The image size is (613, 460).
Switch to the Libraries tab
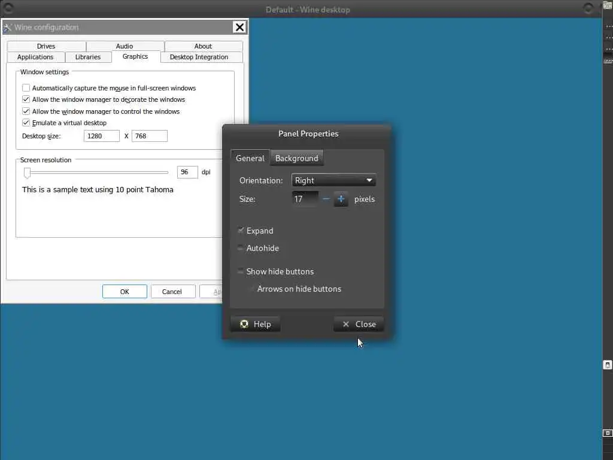pyautogui.click(x=88, y=57)
